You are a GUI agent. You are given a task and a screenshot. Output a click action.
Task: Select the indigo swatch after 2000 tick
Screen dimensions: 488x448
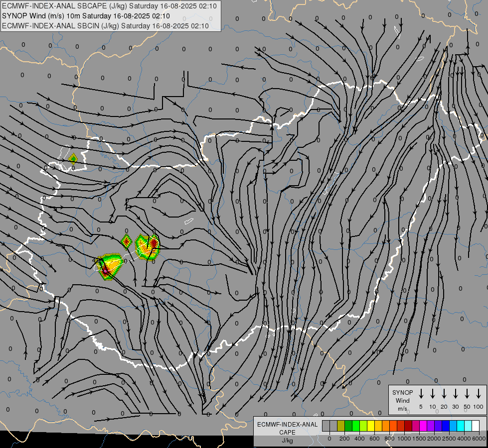[438, 426]
